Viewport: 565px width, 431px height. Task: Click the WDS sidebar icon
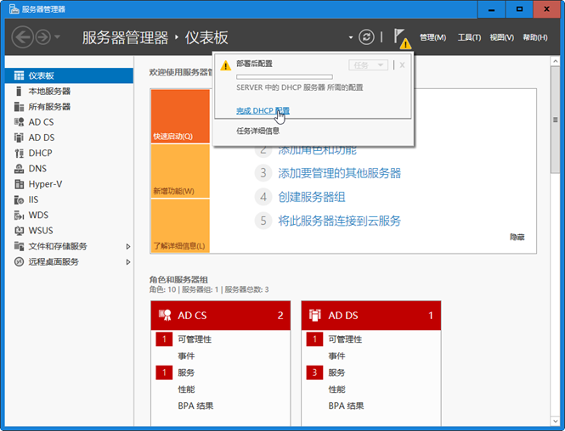tap(19, 215)
